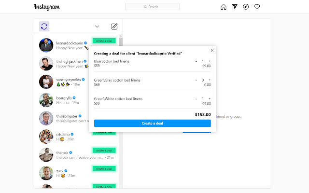
Task: Increase Green\Gray cotton bed linens quantity
Action: pyautogui.click(x=210, y=80)
